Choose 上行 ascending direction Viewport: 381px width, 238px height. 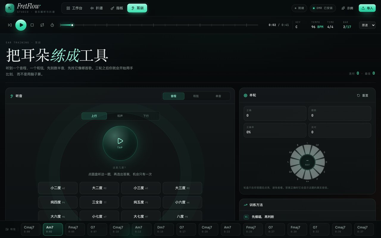coord(94,116)
